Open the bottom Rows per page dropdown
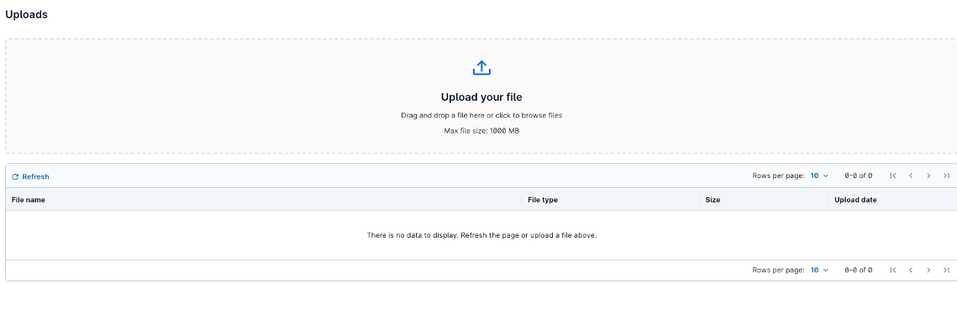957x320 pixels. [x=819, y=270]
